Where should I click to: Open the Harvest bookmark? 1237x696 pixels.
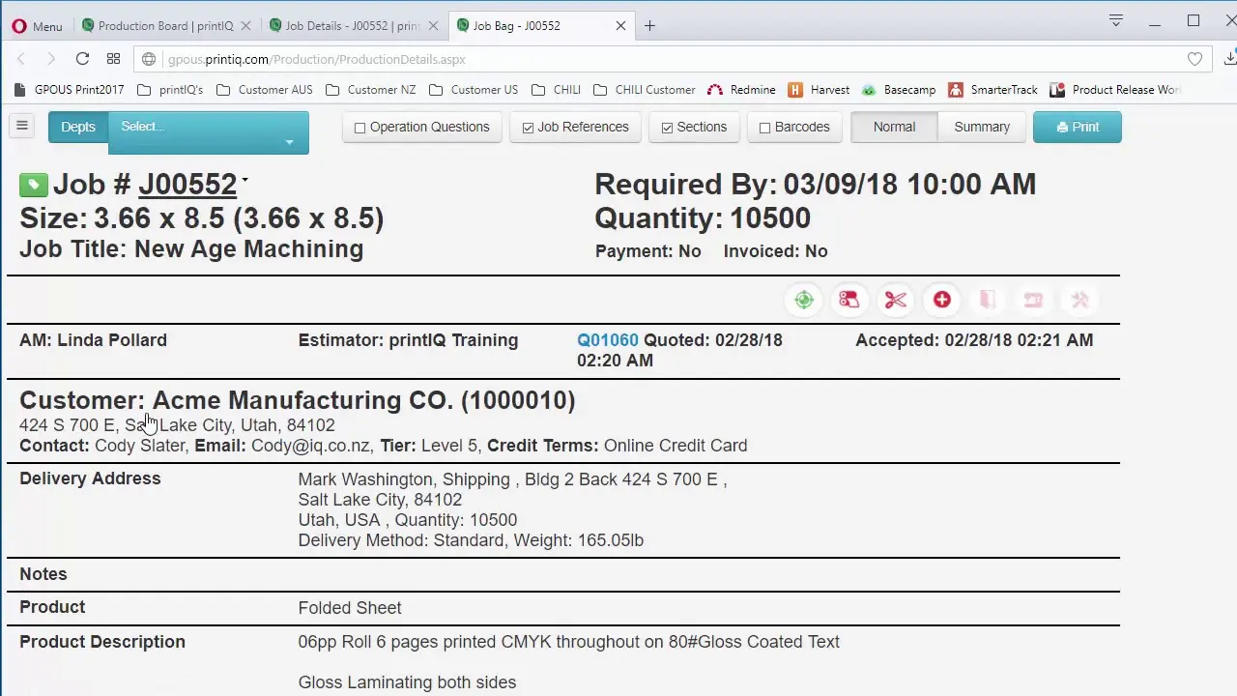click(819, 90)
